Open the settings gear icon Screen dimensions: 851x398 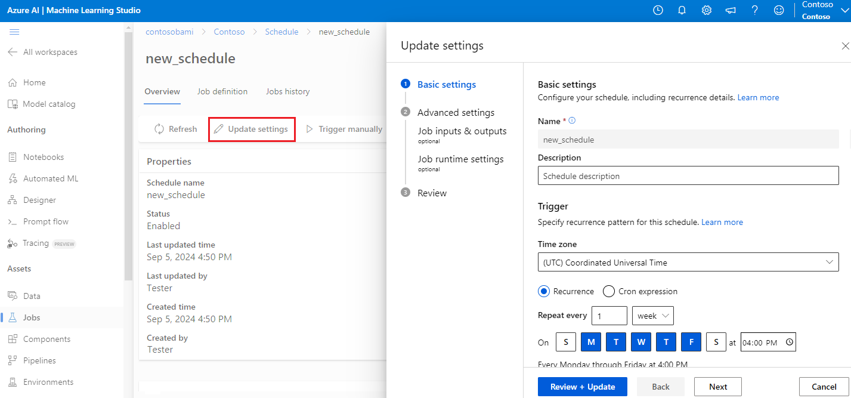707,10
